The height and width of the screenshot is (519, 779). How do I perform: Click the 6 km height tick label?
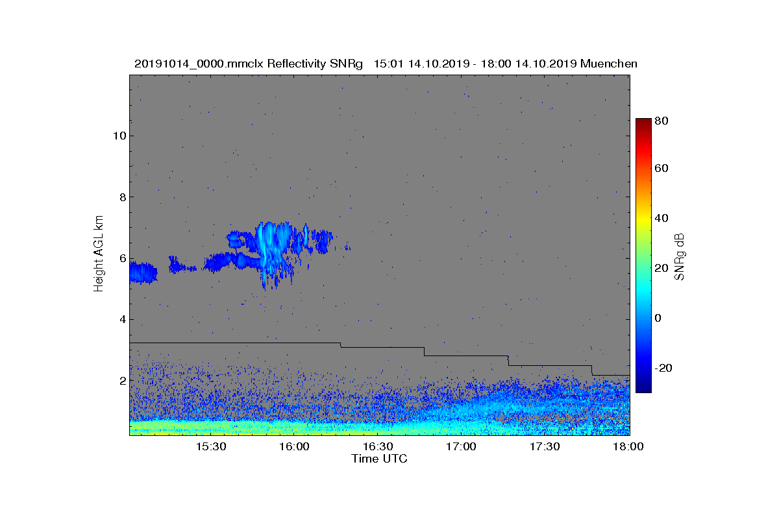[x=122, y=258]
